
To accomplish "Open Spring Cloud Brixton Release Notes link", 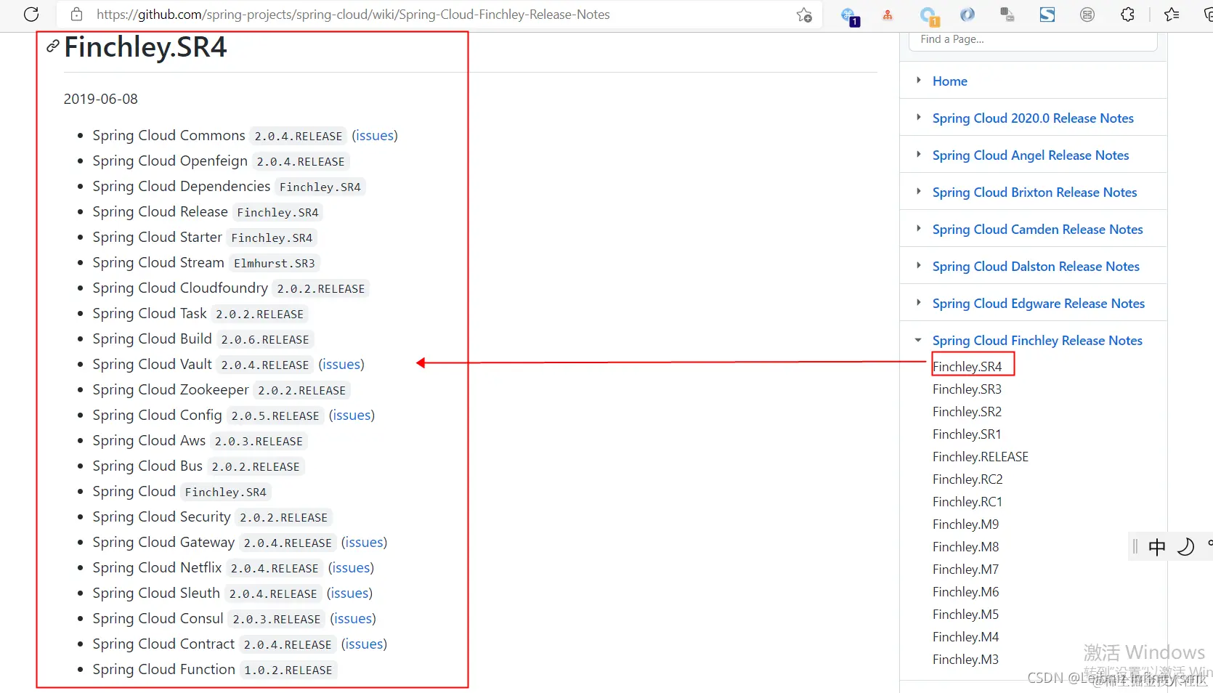I will pyautogui.click(x=1035, y=192).
